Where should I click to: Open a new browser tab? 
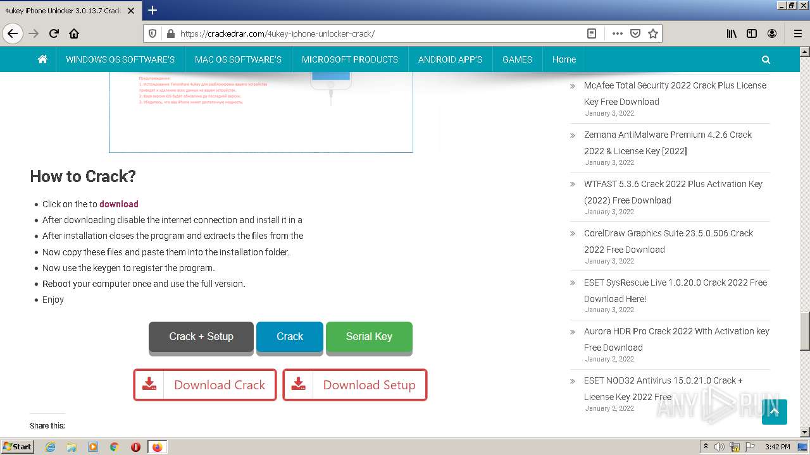coord(153,10)
